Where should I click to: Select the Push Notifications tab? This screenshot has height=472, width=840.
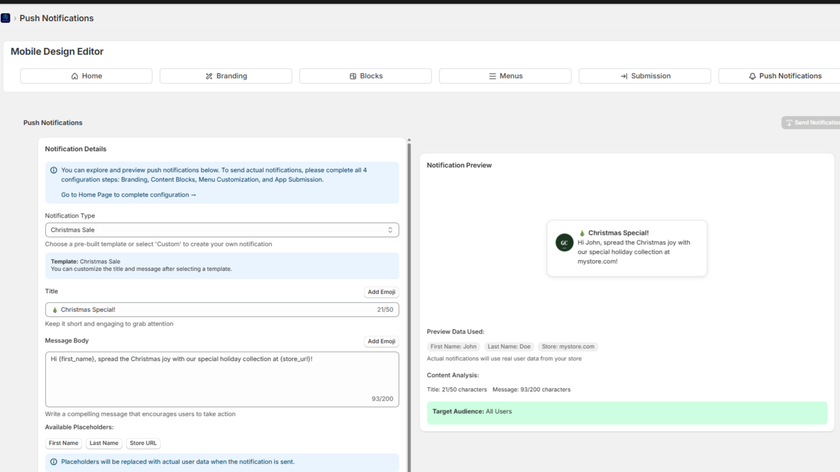(x=780, y=76)
